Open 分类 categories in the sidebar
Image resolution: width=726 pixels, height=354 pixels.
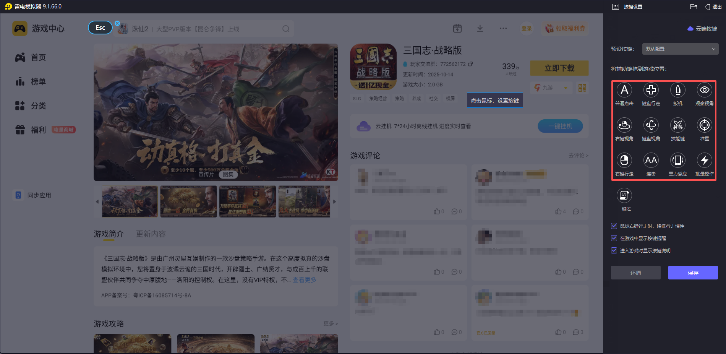pos(31,106)
